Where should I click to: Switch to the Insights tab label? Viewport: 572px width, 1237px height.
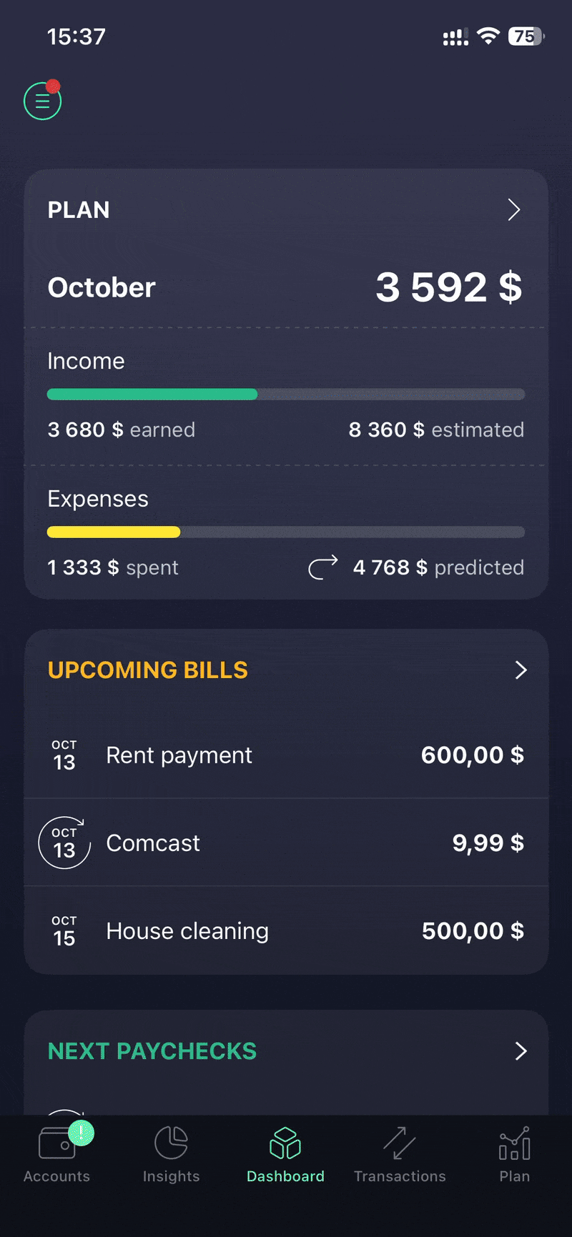[x=171, y=1176]
